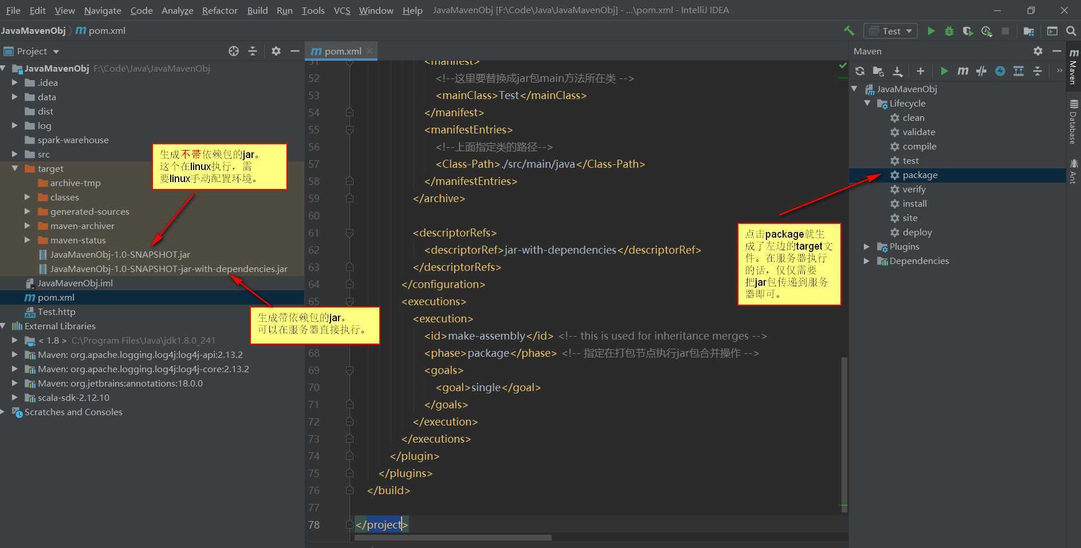
Task: Expand Maven Dependencies node
Action: [867, 261]
